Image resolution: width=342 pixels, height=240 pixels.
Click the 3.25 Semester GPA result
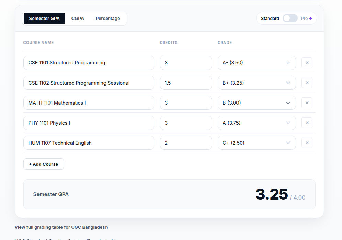pyautogui.click(x=272, y=194)
